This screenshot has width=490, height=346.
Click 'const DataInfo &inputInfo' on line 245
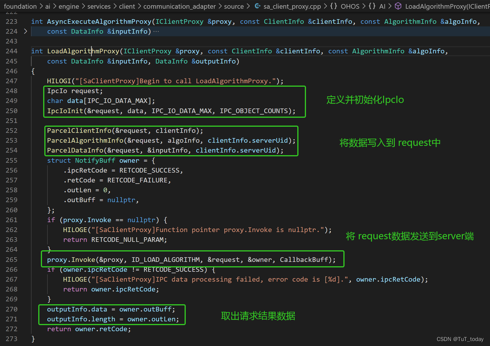pos(97,61)
